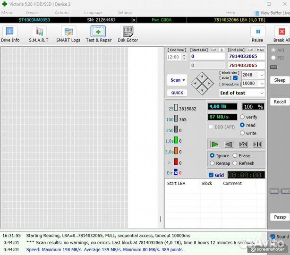Click the QUICK scan button
Screen dimensions: 290x255
coord(177,93)
